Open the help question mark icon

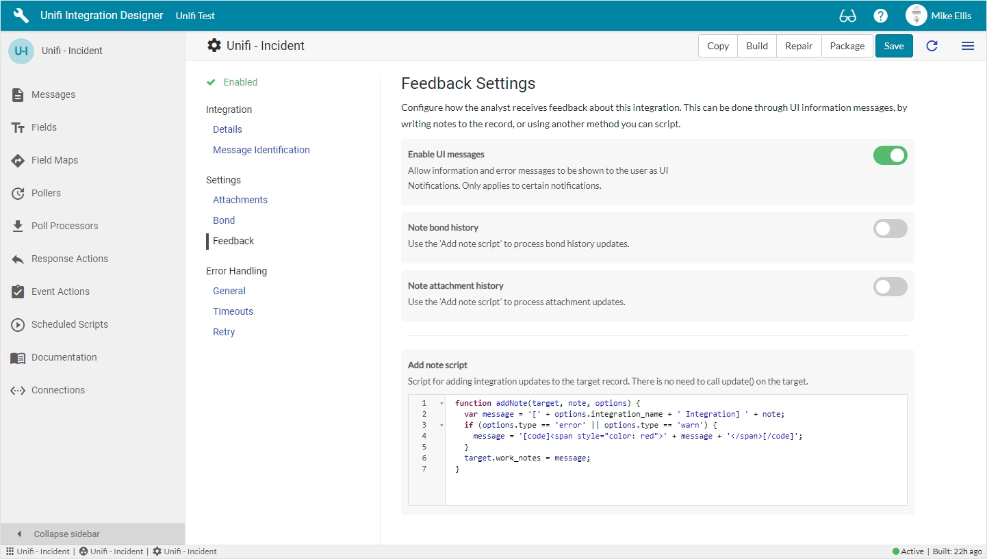point(881,16)
